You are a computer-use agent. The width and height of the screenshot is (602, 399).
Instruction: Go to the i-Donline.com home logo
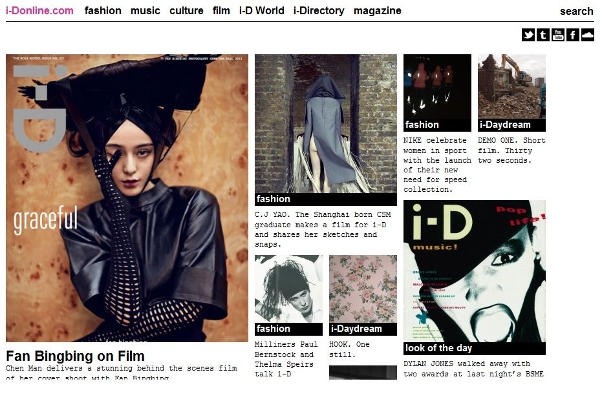coord(39,10)
